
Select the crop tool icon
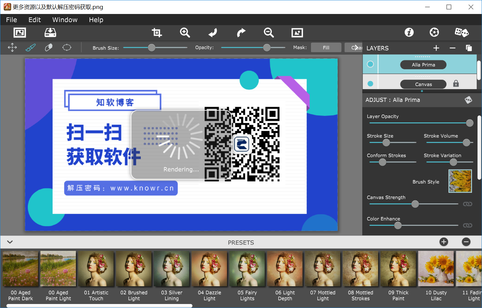pyautogui.click(x=157, y=33)
